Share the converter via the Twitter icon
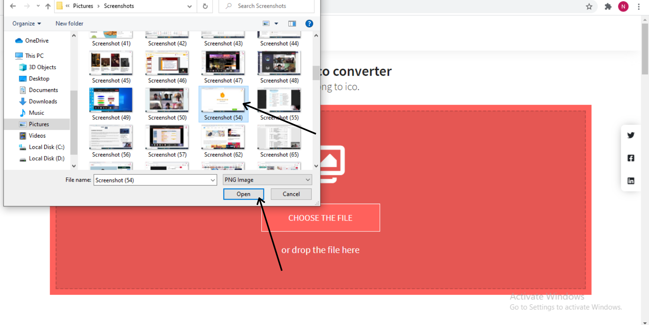This screenshot has height=325, width=649. 631,135
